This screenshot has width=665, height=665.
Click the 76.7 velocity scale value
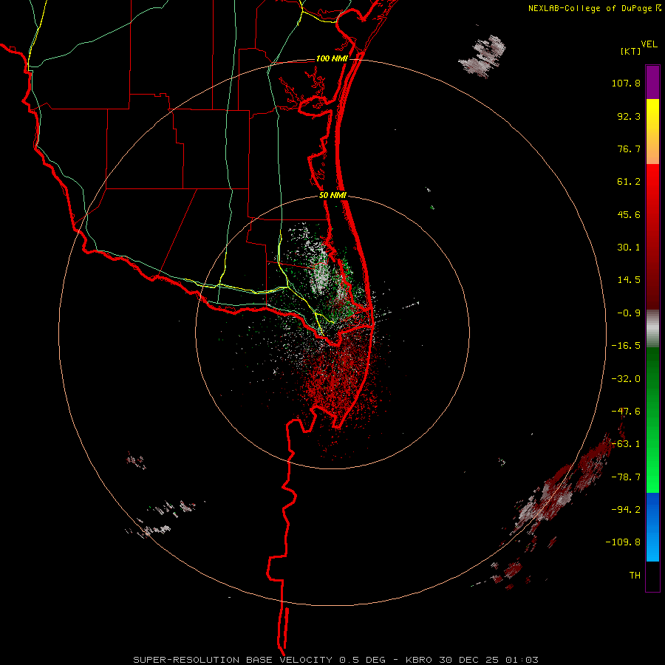pyautogui.click(x=629, y=149)
